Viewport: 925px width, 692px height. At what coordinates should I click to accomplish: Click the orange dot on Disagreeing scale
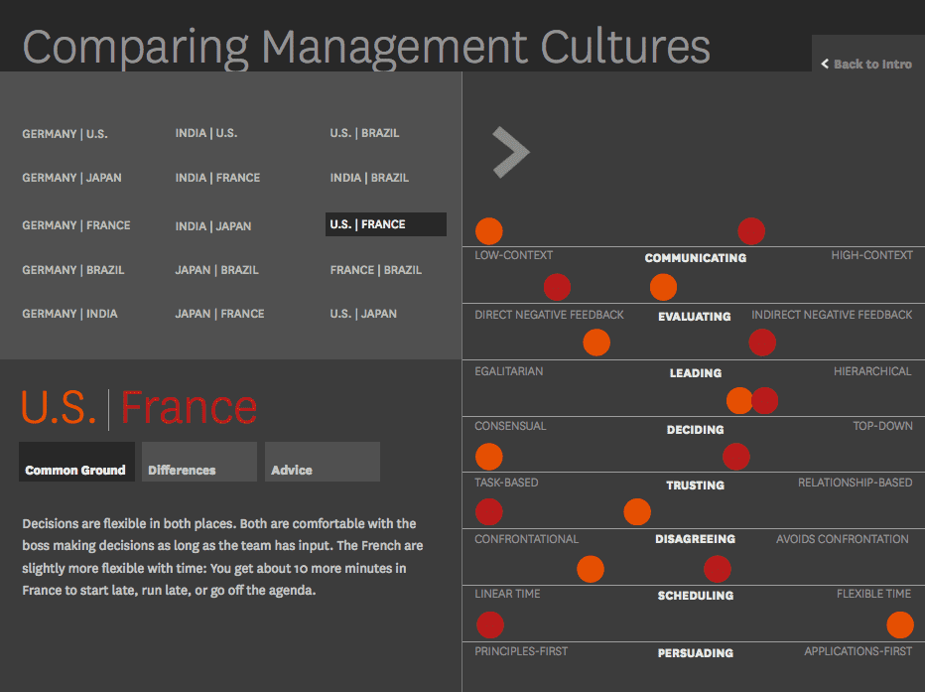click(x=636, y=512)
